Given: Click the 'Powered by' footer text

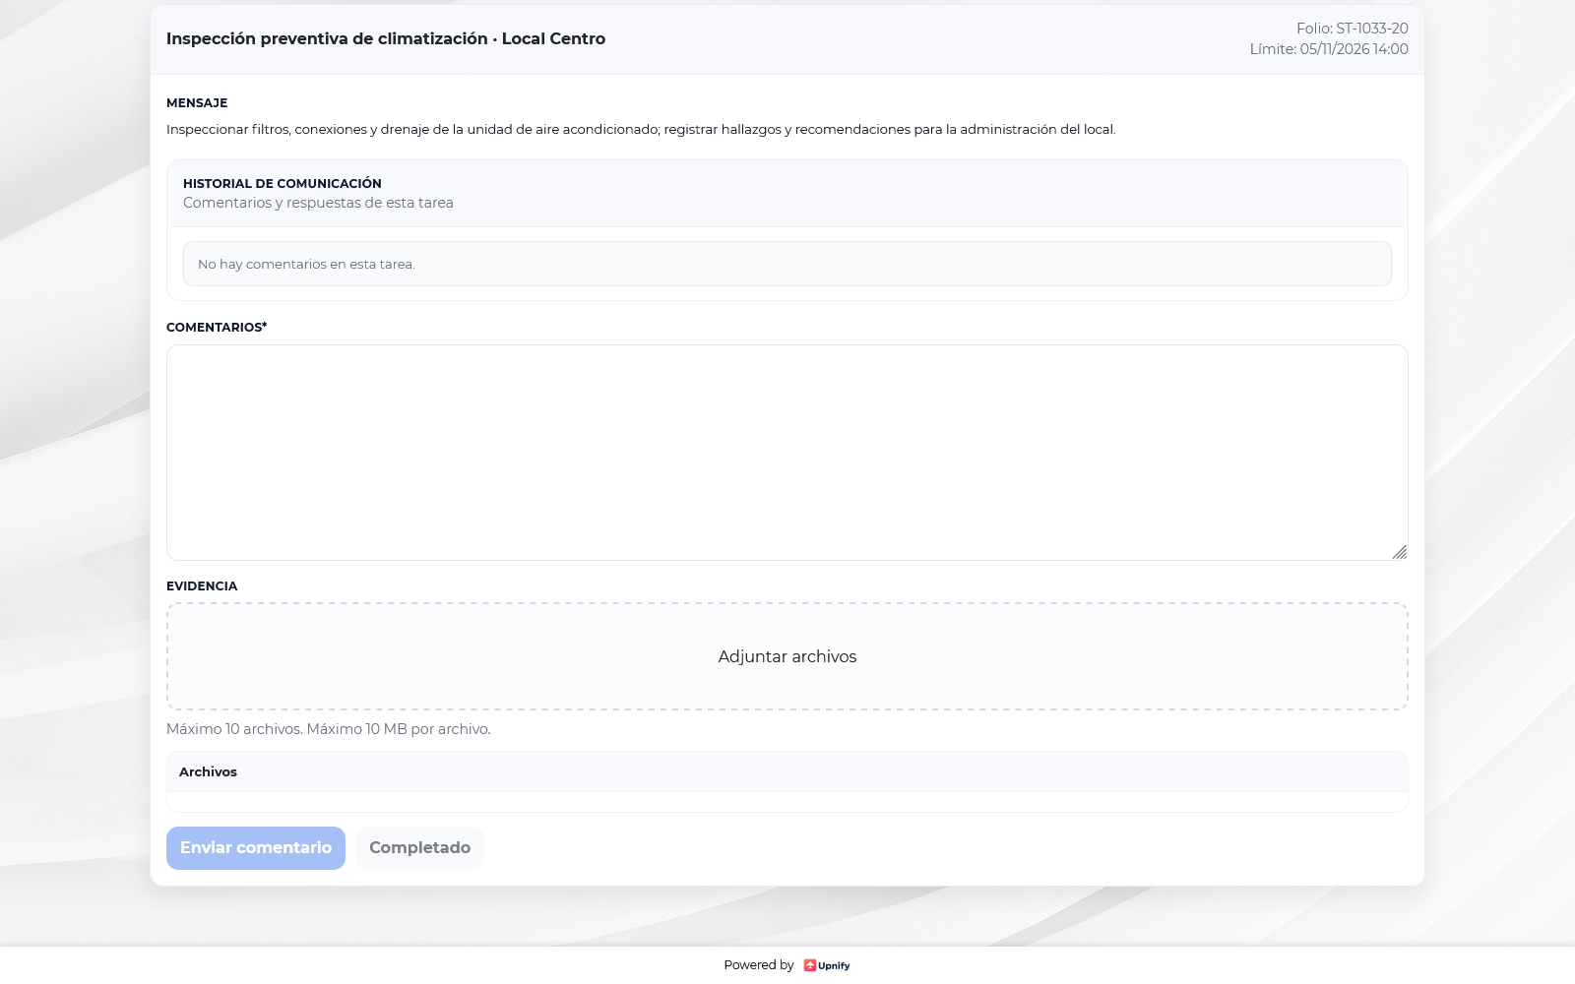Looking at the screenshot, I should [x=759, y=965].
